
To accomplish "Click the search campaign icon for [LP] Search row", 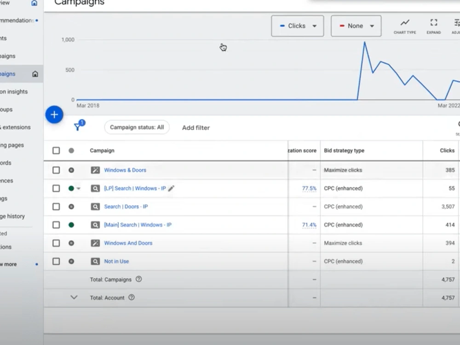I will pos(95,188).
